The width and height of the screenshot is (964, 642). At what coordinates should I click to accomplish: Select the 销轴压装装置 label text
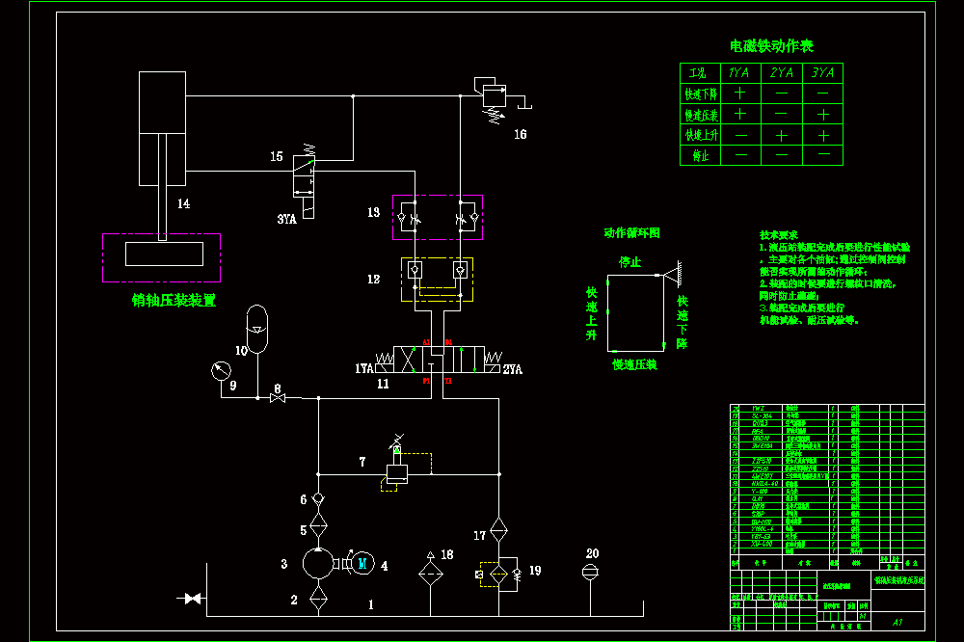[x=174, y=301]
